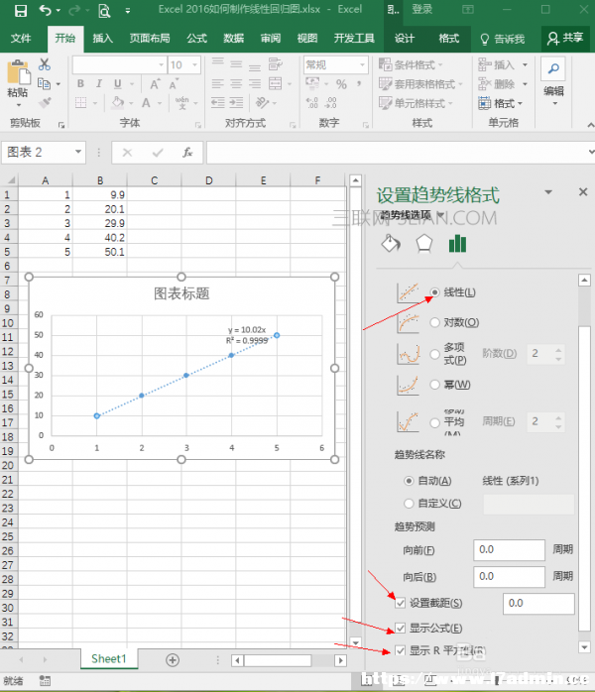Toggle Bold formatting

click(80, 83)
